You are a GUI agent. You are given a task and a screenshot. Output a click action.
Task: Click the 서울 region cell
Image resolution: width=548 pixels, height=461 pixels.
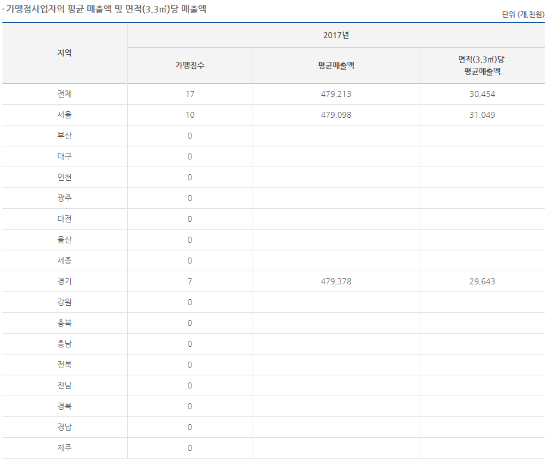pyautogui.click(x=64, y=115)
